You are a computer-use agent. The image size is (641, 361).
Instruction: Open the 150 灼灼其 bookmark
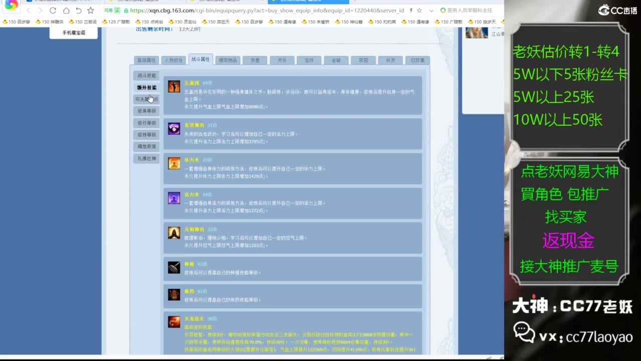click(x=382, y=22)
